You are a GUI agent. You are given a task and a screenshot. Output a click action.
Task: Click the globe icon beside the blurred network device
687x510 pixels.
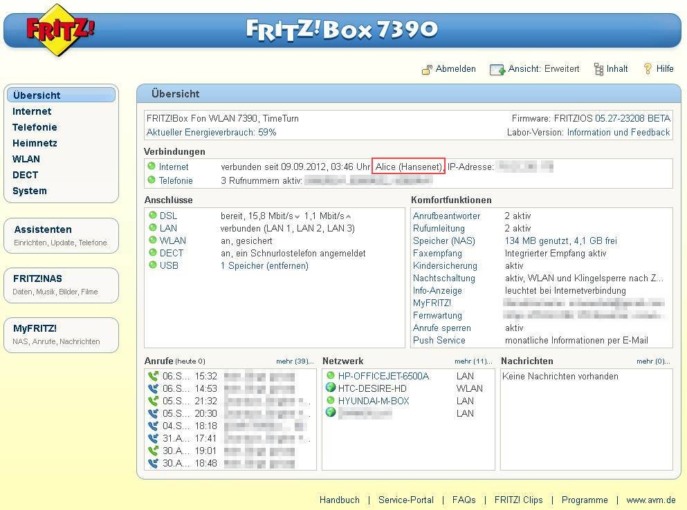(331, 413)
